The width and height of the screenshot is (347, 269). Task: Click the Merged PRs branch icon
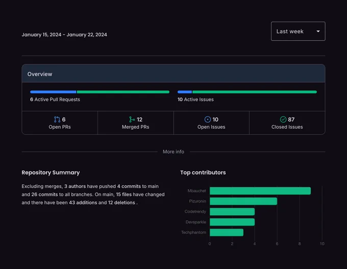(x=132, y=119)
